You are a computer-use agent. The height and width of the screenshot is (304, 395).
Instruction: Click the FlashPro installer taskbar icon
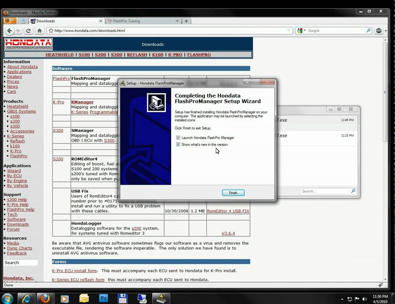point(161,299)
